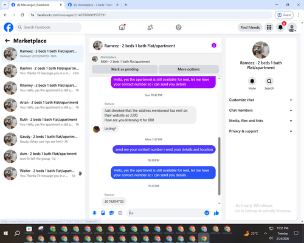Click the browser address bar URL

click(71, 15)
